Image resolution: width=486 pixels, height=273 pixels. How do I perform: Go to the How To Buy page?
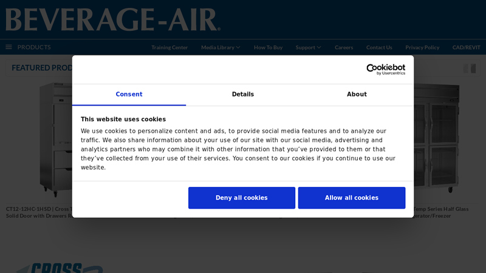click(x=268, y=47)
